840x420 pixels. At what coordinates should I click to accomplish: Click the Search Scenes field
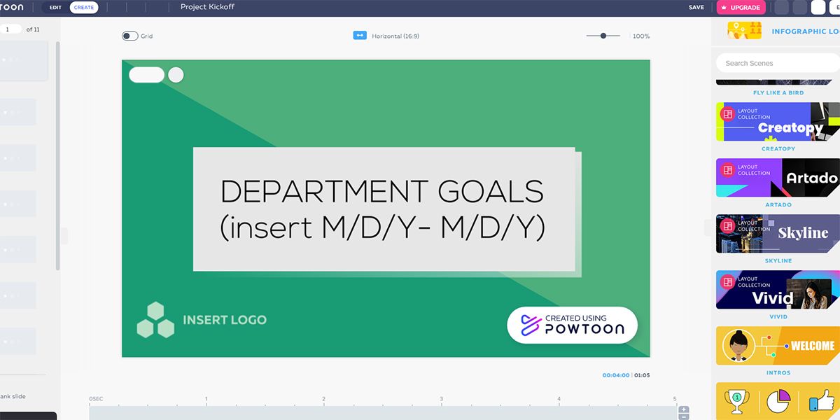click(x=777, y=63)
